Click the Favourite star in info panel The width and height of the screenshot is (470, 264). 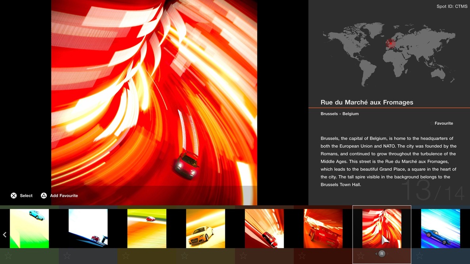coord(432,123)
